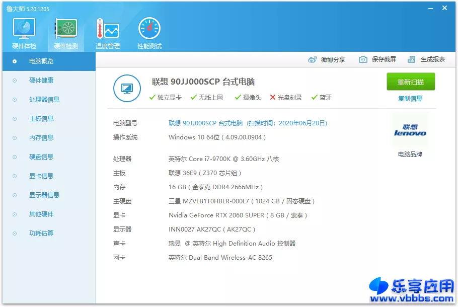The height and width of the screenshot is (307, 458).
Task: Click the blue monitor icon beside the computer name
Action: tap(127, 87)
